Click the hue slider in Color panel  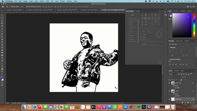click(x=194, y=25)
